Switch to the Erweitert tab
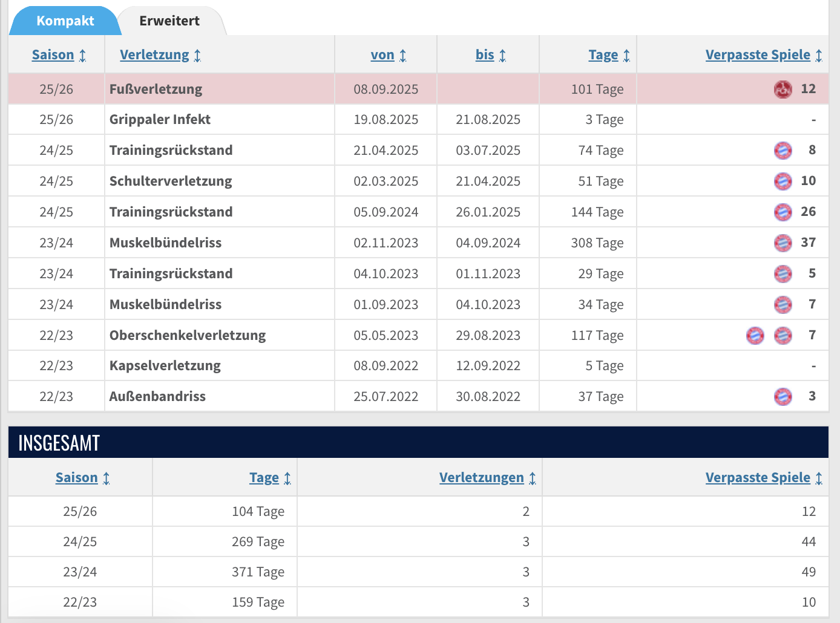Viewport: 840px width, 623px height. click(x=169, y=21)
